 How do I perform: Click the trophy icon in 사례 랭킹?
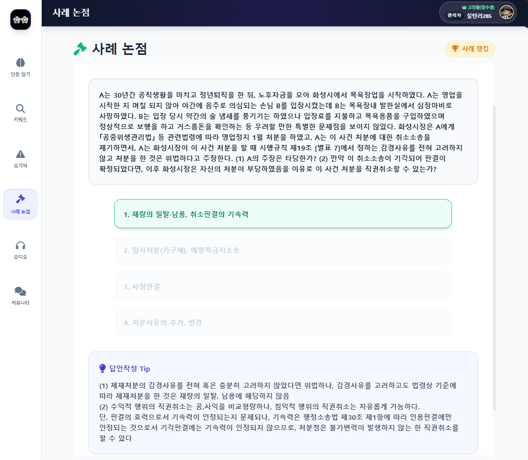[455, 49]
